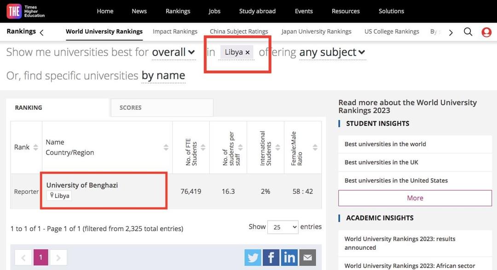
Task: Sort by Name Country/Region column arrows
Action: [x=166, y=147]
